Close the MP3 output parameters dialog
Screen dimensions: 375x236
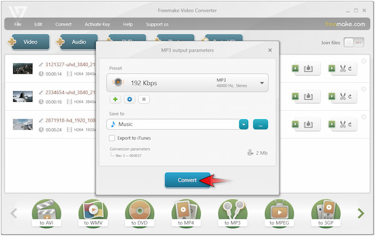[x=270, y=50]
